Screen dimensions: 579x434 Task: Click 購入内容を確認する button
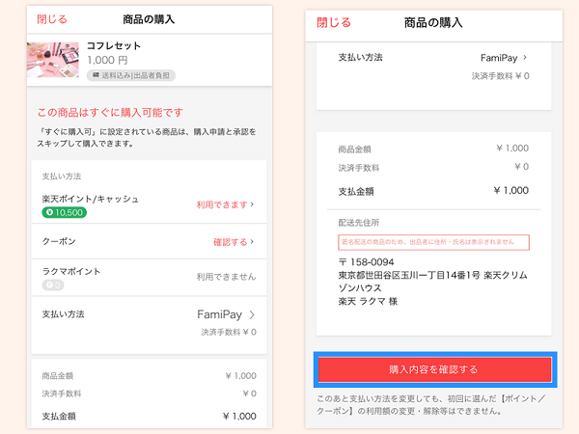435,369
